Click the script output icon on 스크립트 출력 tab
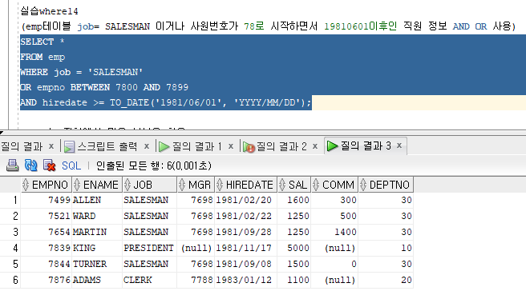The height and width of the screenshot is (299, 526). [x=69, y=147]
